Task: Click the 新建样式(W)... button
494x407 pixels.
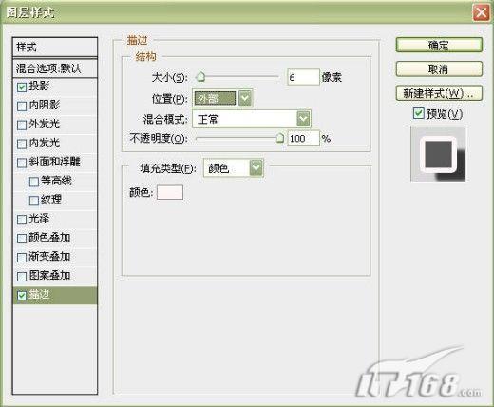Action: [439, 93]
